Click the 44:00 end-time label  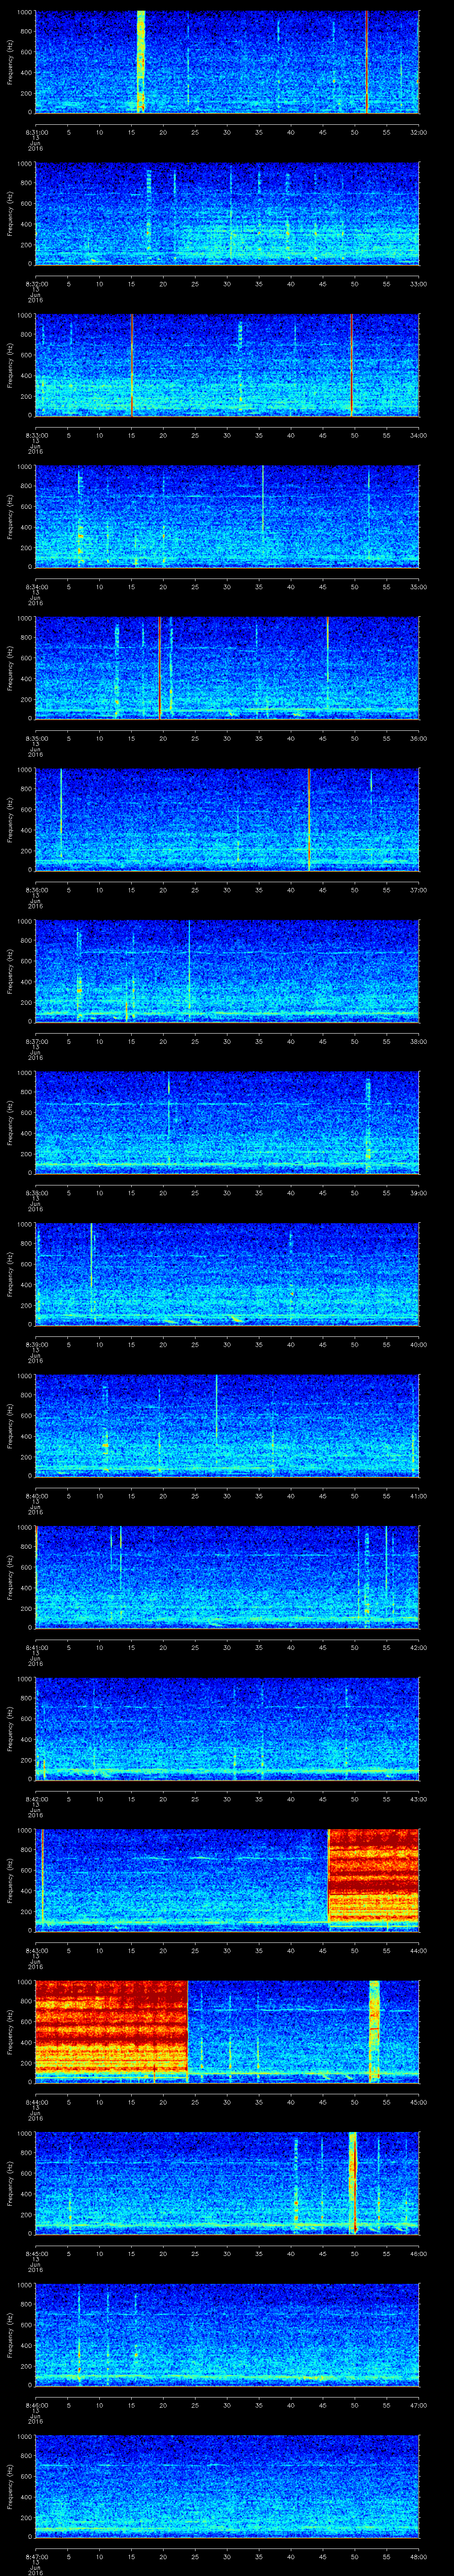[418, 1950]
